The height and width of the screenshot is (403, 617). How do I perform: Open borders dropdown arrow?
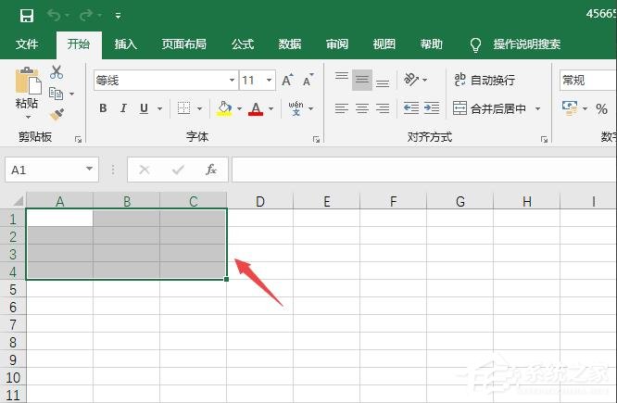coord(199,108)
